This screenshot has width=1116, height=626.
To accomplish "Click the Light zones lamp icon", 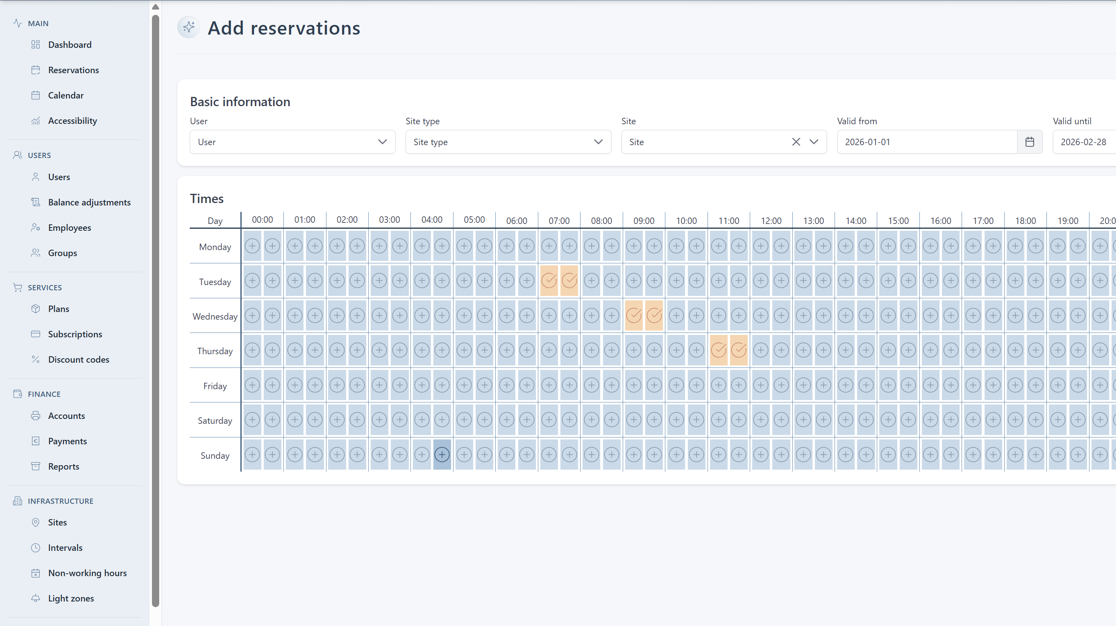I will pos(35,598).
